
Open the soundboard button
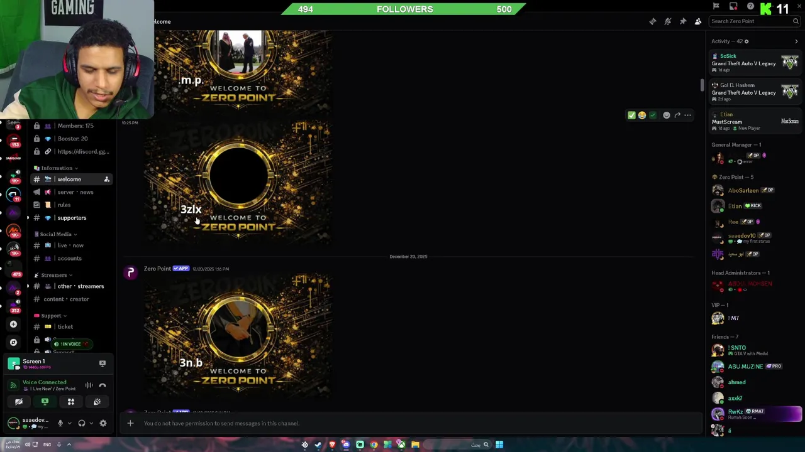(x=97, y=402)
